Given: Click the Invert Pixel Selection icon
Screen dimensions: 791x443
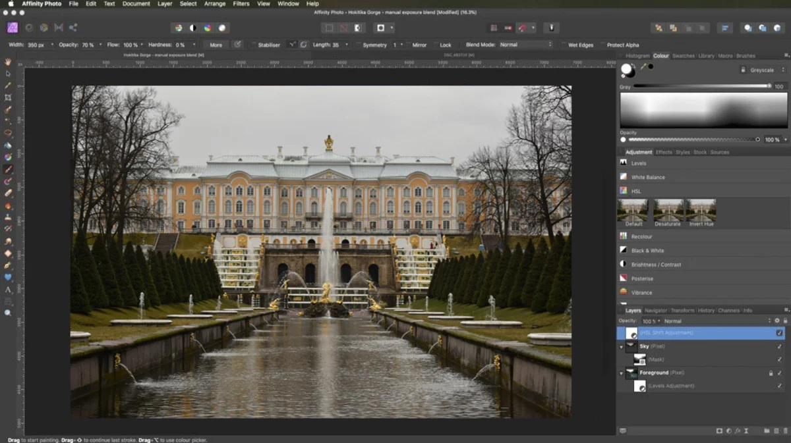Looking at the screenshot, I should pyautogui.click(x=358, y=28).
